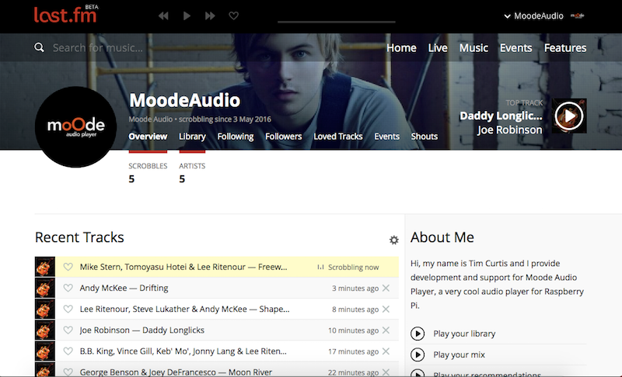The width and height of the screenshot is (622, 377).
Task: Click the Play your library text link
Action: 464,334
